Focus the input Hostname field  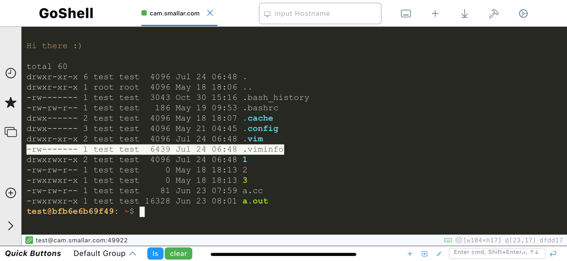[320, 14]
